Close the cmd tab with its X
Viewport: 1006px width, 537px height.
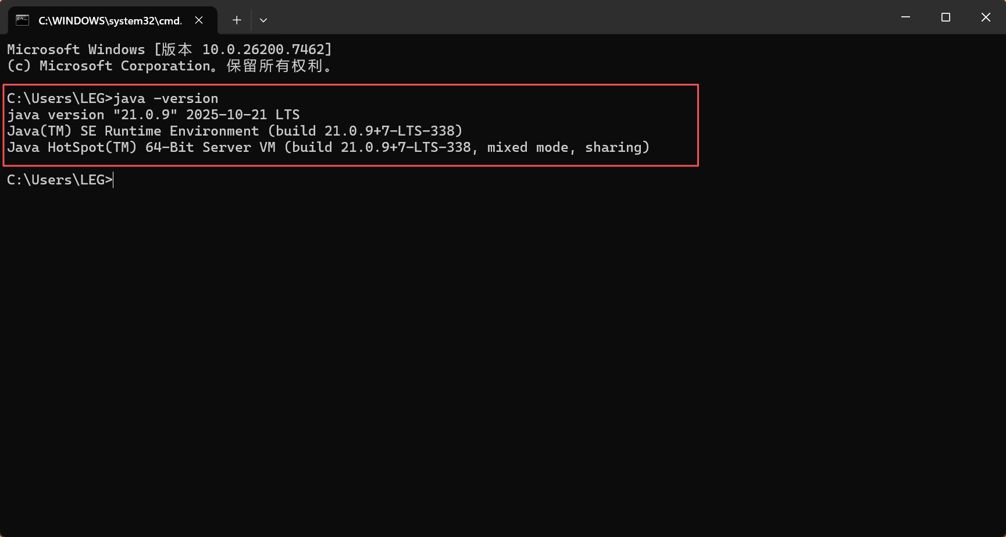(199, 19)
